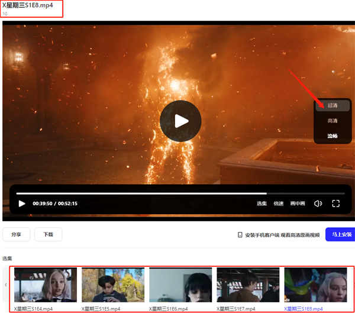Click the large center play button

click(x=180, y=121)
